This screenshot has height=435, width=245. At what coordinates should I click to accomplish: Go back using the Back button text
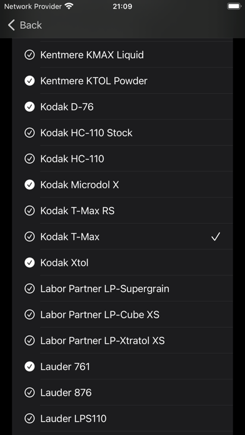tap(31, 25)
